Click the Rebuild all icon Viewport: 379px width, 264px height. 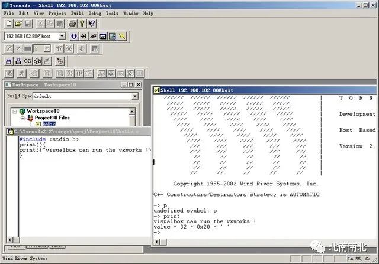[18, 61]
